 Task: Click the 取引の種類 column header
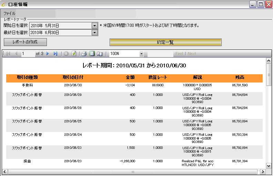(x=27, y=77)
